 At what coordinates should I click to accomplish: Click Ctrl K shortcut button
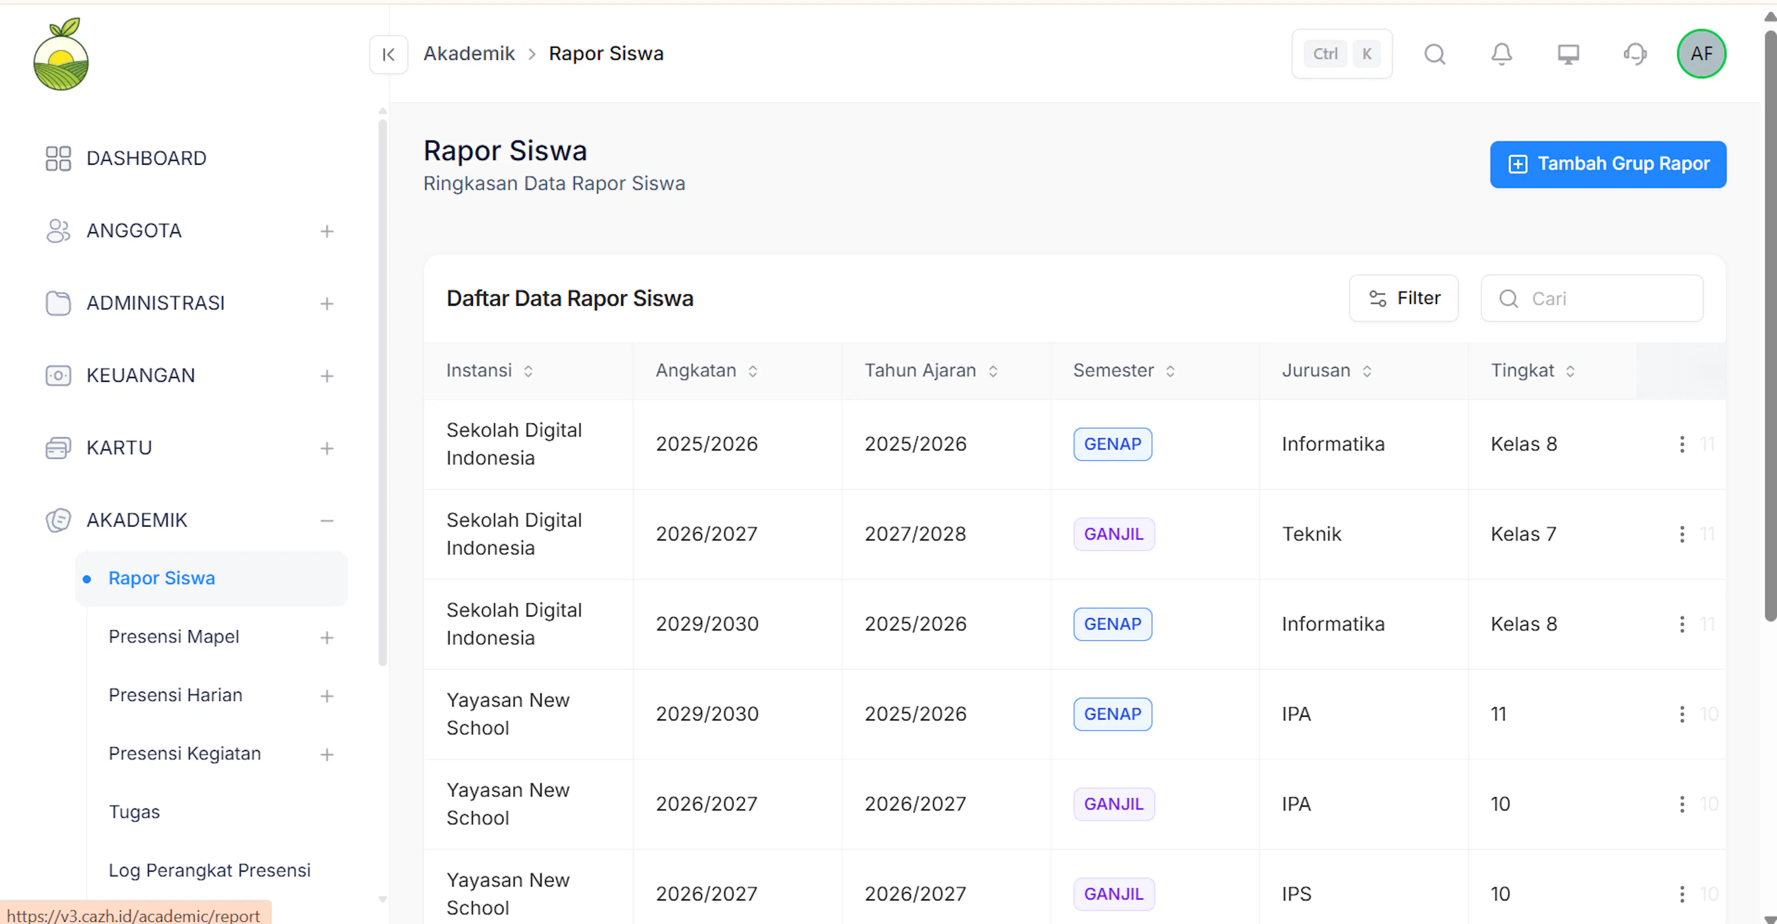click(1342, 54)
